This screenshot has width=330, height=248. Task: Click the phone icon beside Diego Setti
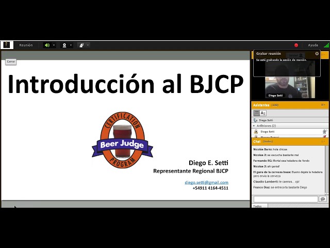pos(256,120)
